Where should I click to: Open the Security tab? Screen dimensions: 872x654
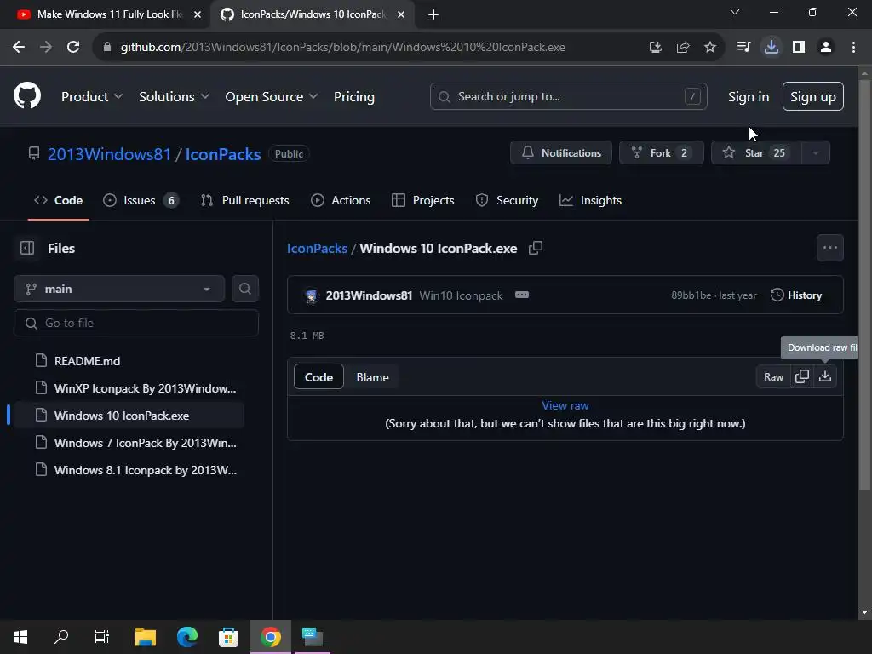pos(508,200)
